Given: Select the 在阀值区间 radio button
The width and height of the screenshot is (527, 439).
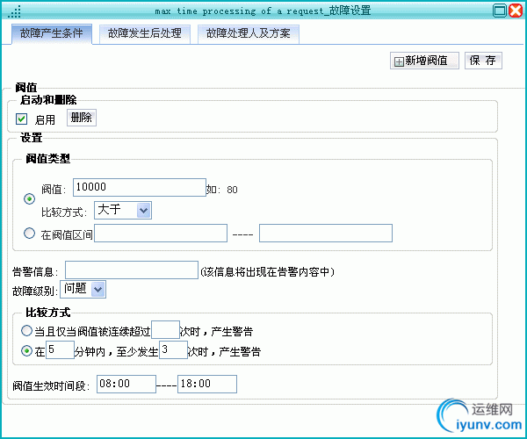Looking at the screenshot, I should (29, 233).
